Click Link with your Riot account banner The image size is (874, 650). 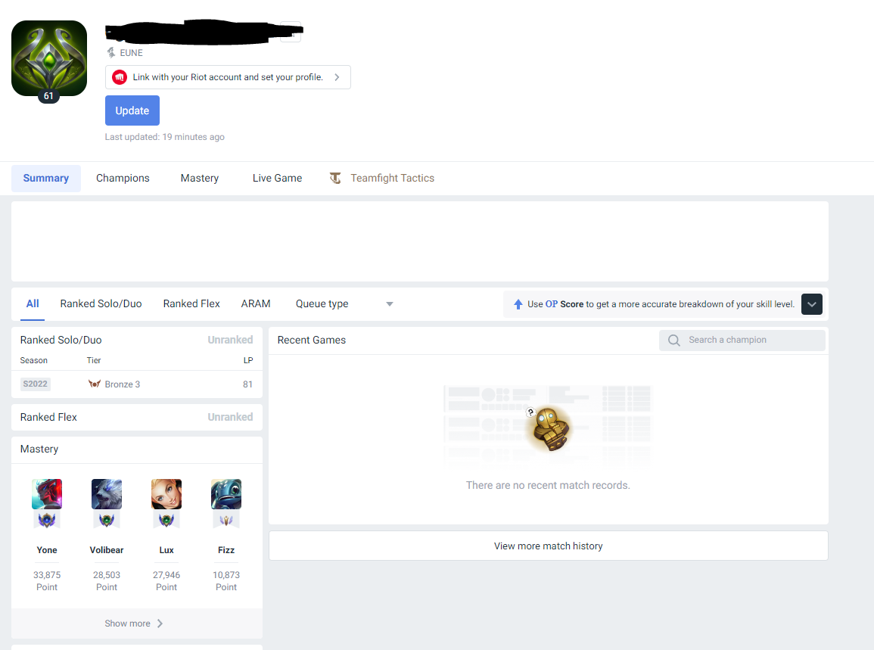(x=228, y=77)
